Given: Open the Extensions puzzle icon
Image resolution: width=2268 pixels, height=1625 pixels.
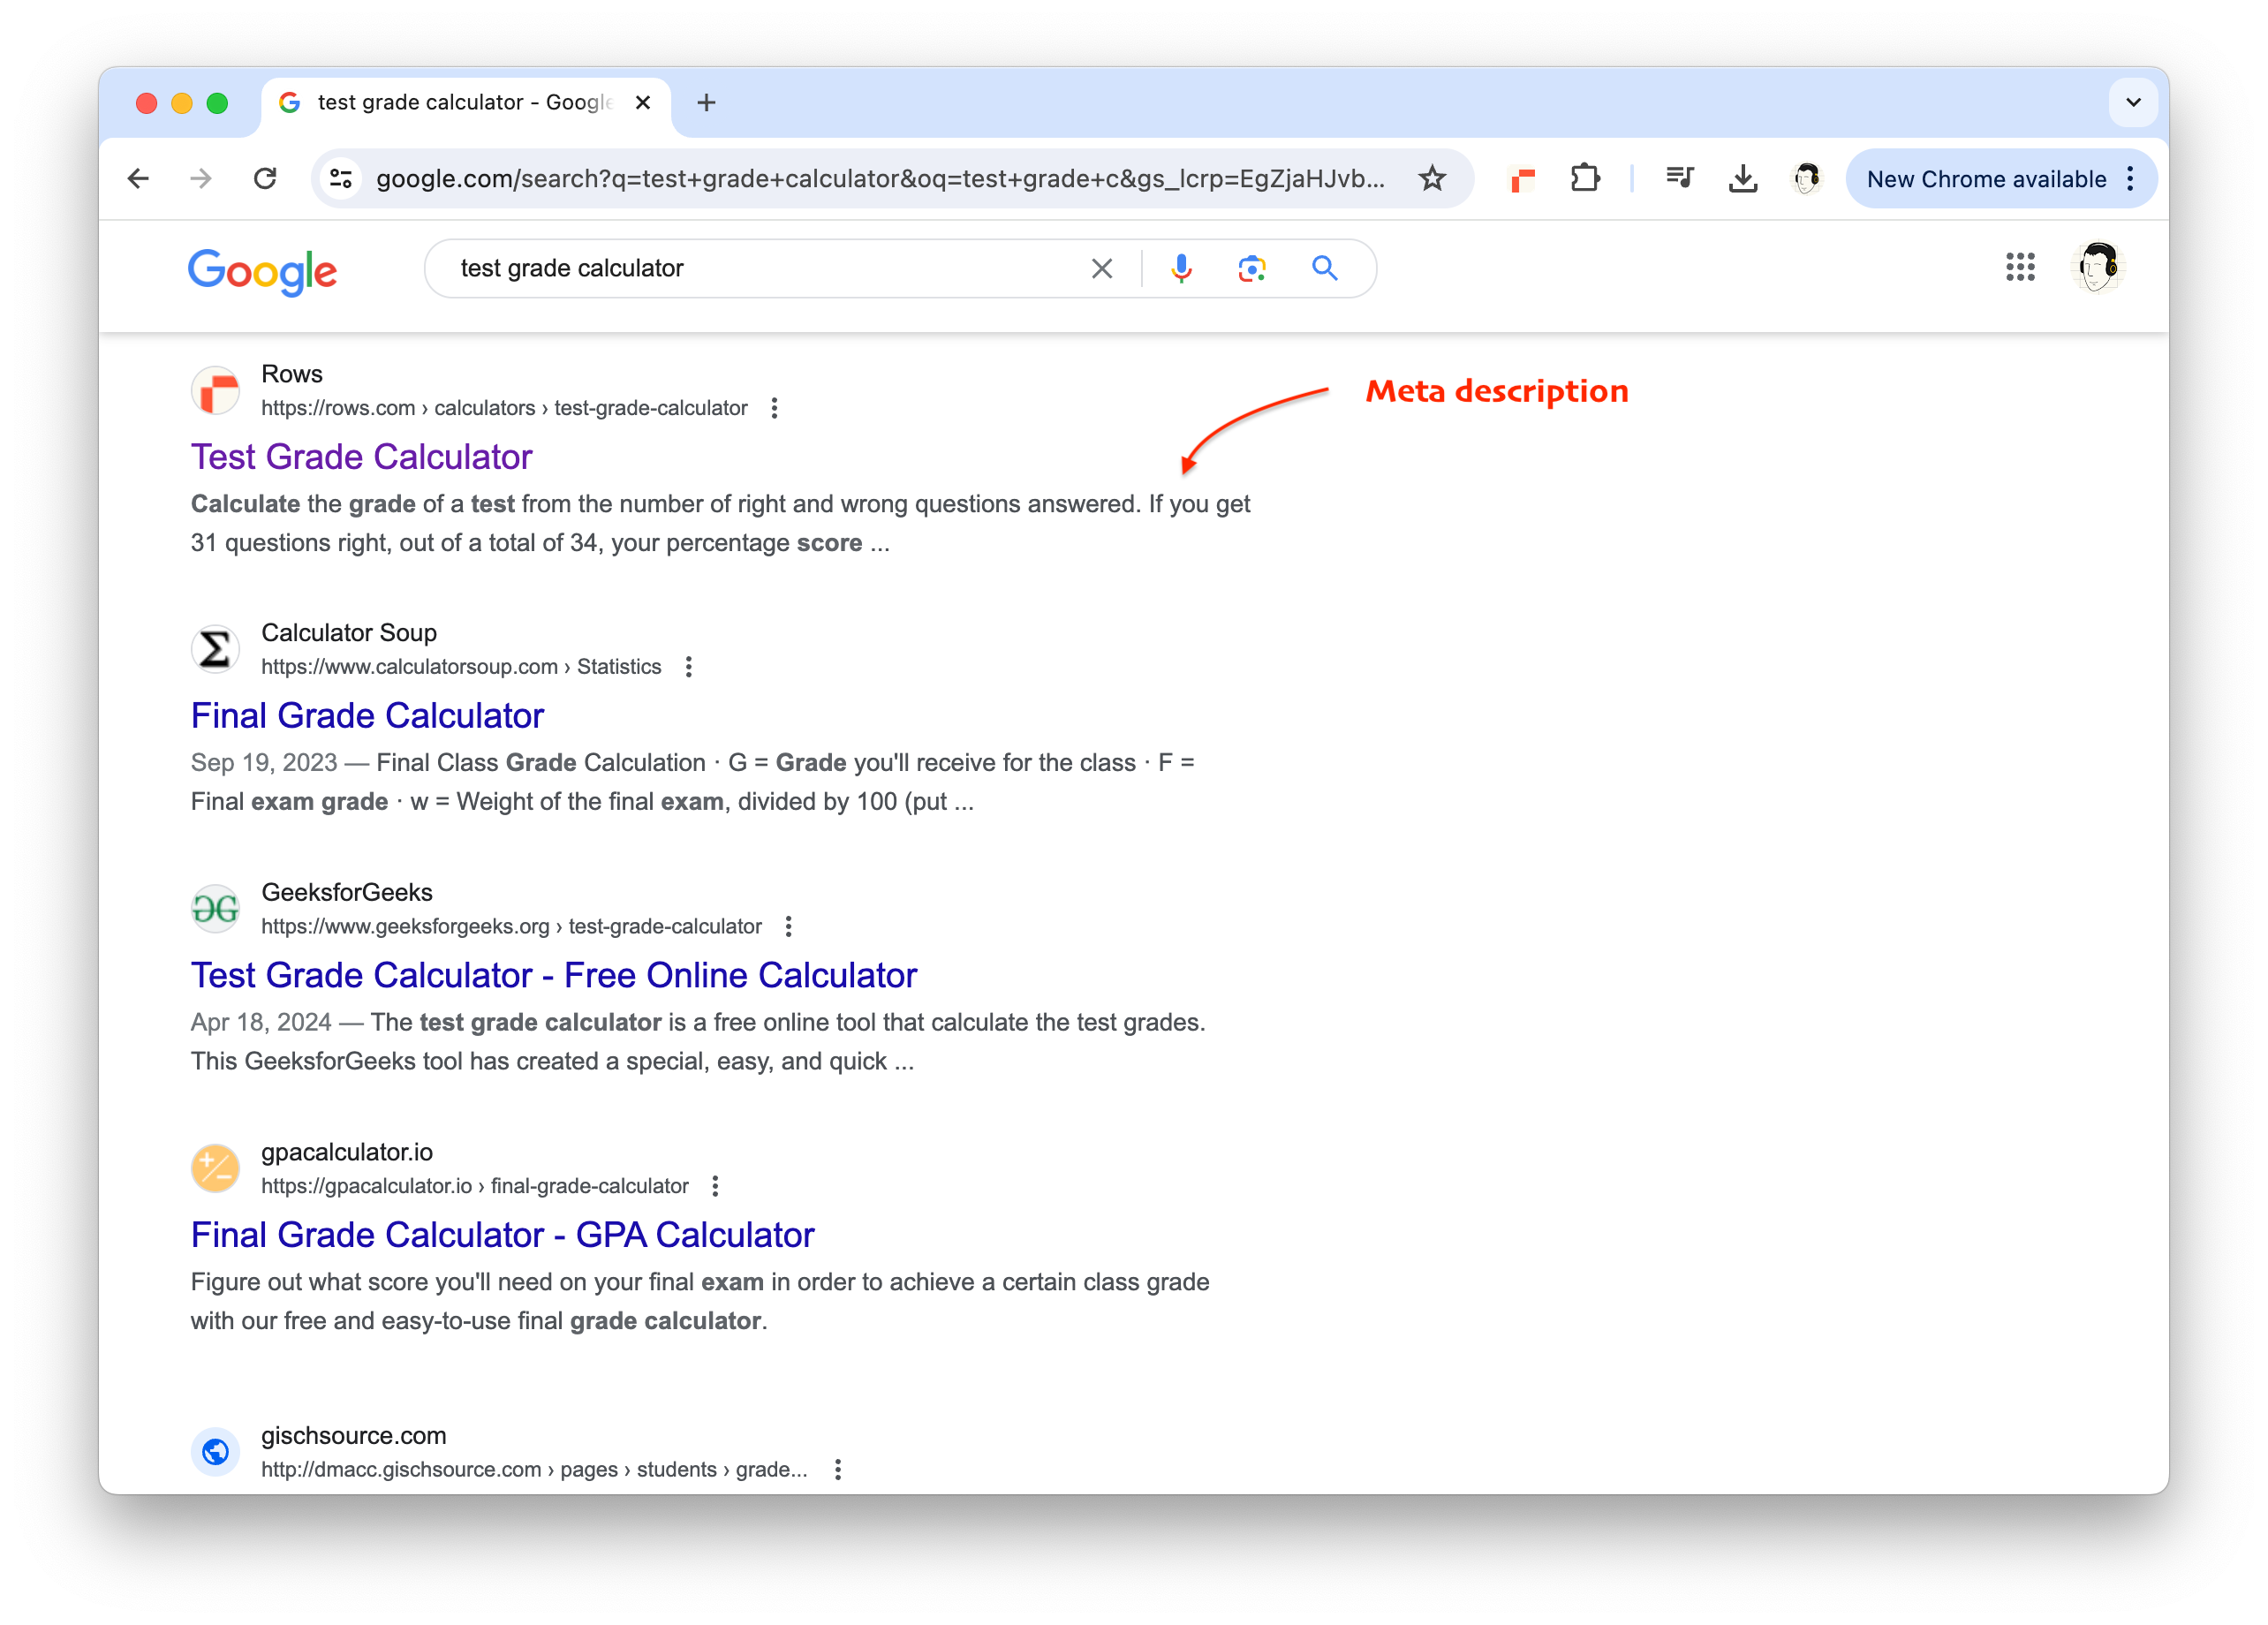Looking at the screenshot, I should pyautogui.click(x=1585, y=179).
